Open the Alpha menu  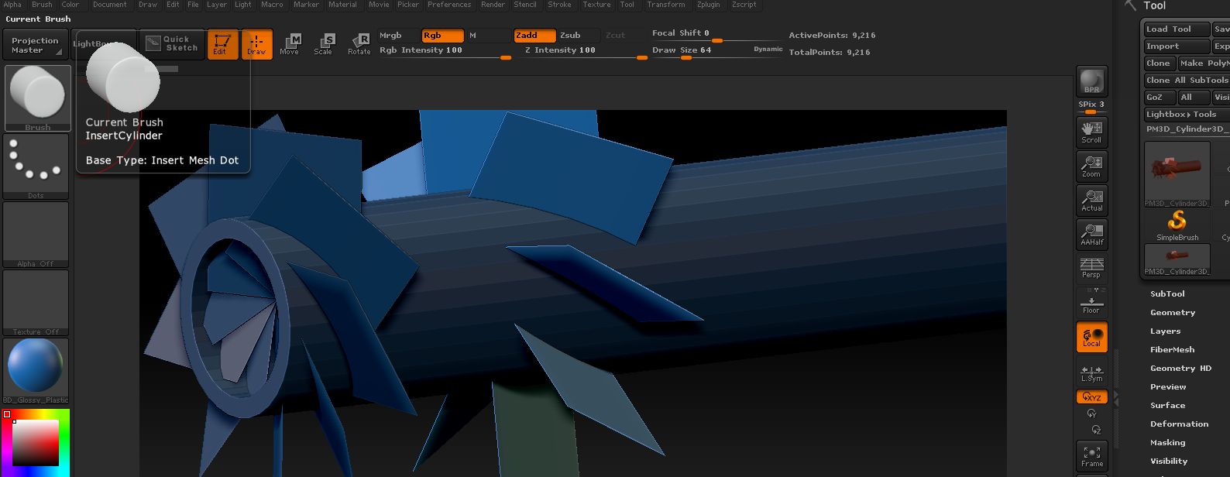(12, 5)
